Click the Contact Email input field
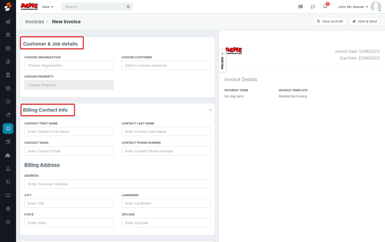This screenshot has height=242, width=385. (69, 151)
